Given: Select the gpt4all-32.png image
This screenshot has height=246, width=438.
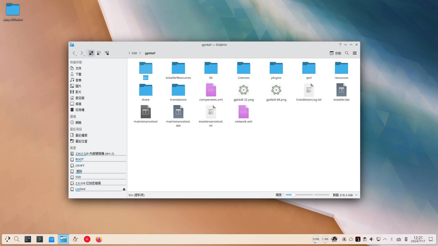Looking at the screenshot, I should coord(244,92).
